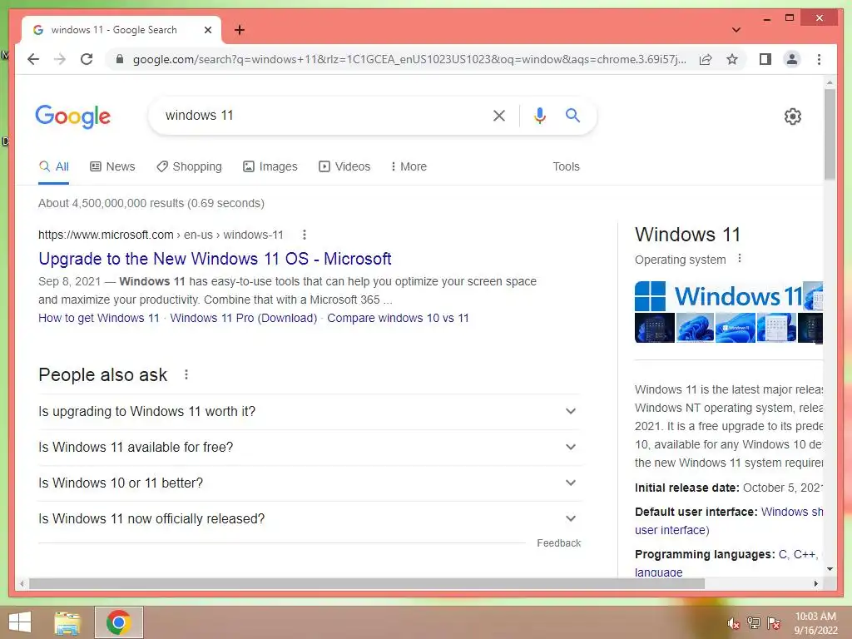Screen dimensions: 852x639
Task: Clear the search box text
Action: pos(499,115)
